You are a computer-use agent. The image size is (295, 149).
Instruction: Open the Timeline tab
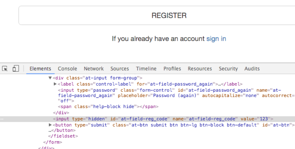146,69
